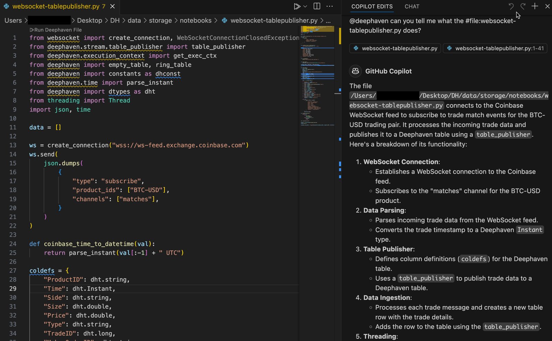This screenshot has height=341, width=552.
Task: Select the COPILOT EDITS tab
Action: coord(372,7)
